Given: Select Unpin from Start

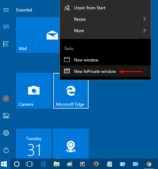Looking at the screenshot, I should coord(105,8).
